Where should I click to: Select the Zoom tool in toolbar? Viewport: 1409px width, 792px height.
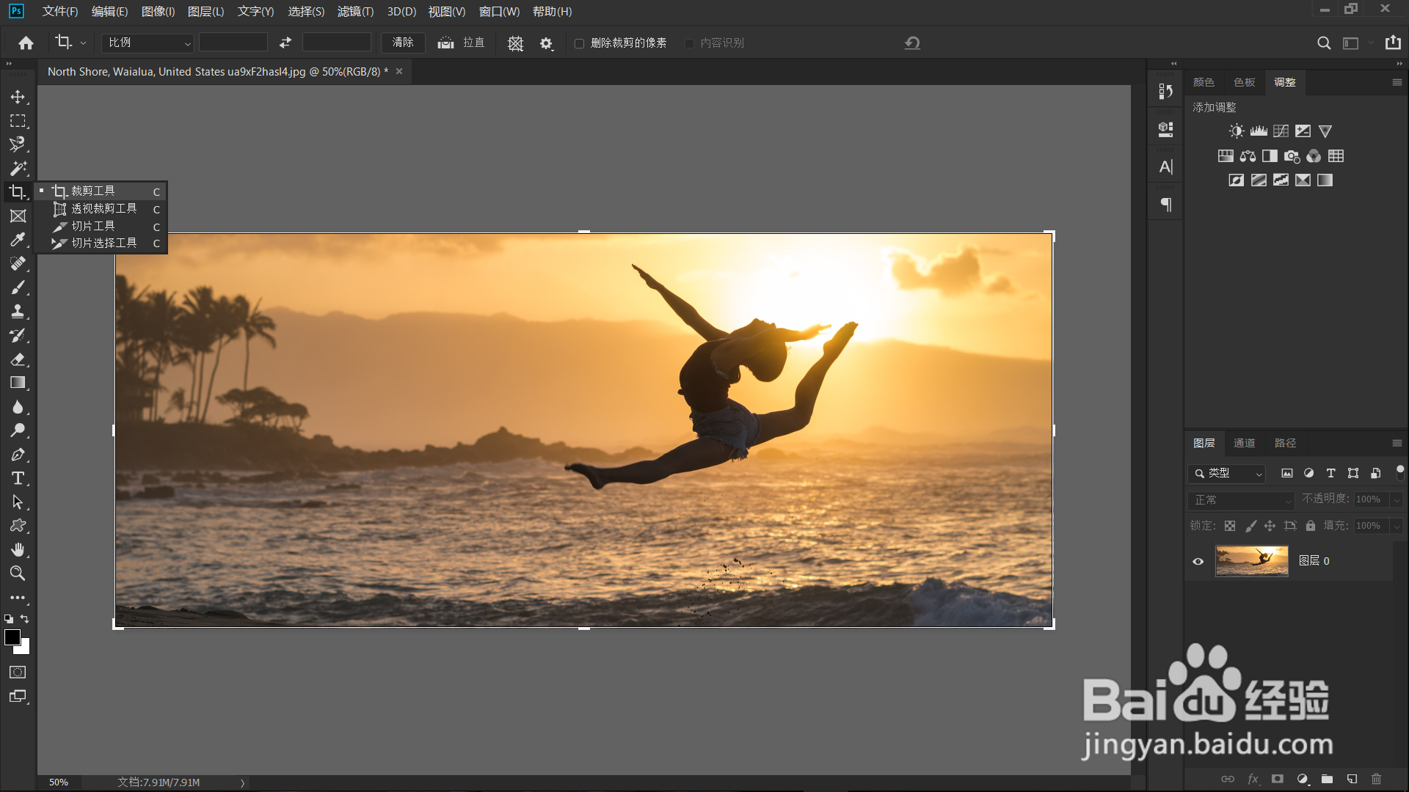point(18,573)
